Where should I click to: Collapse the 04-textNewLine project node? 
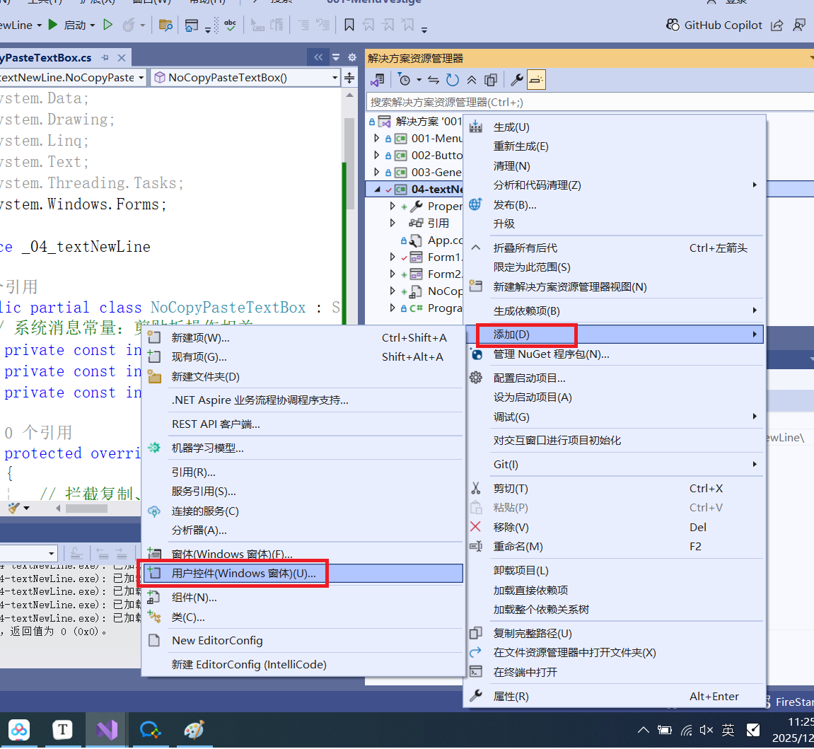point(377,190)
